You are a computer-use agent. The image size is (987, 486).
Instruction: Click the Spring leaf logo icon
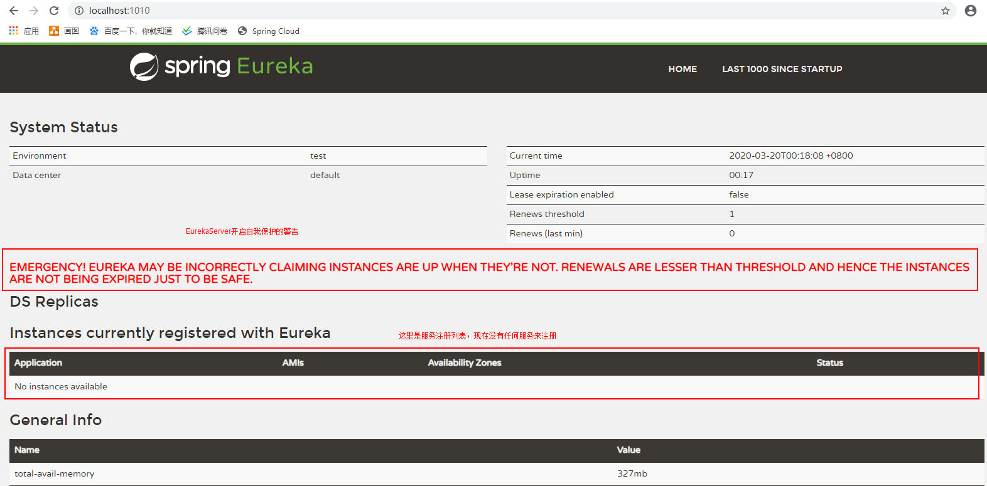tap(144, 66)
